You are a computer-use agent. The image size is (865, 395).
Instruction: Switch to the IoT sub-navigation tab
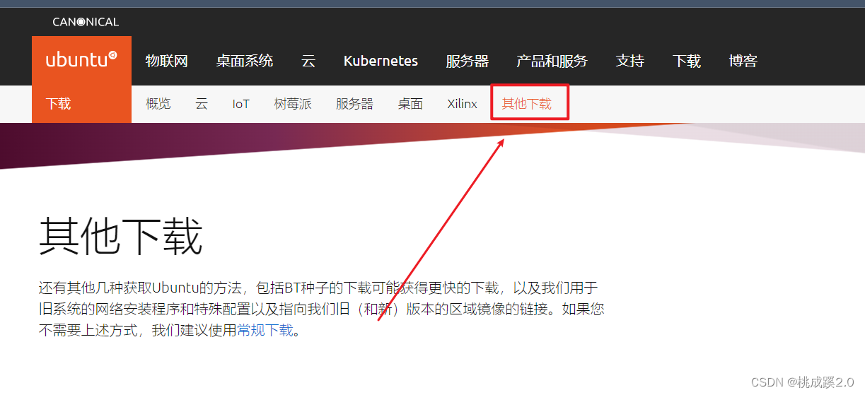pos(241,104)
